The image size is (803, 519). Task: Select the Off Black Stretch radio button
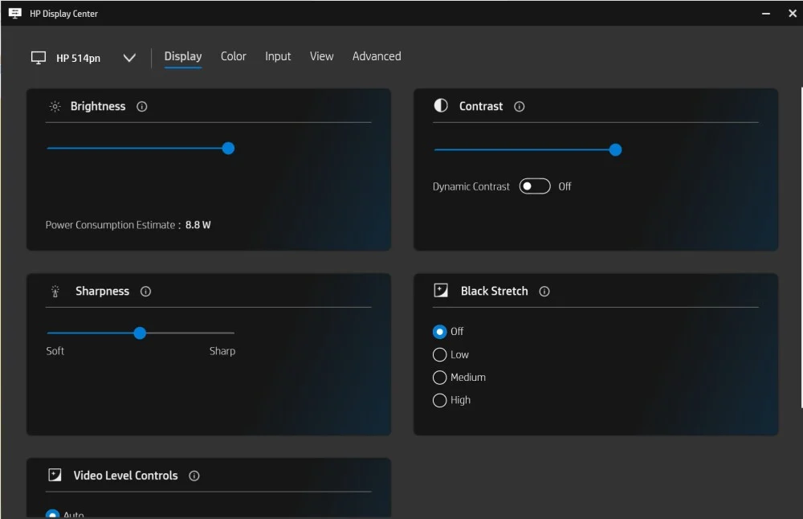(440, 332)
